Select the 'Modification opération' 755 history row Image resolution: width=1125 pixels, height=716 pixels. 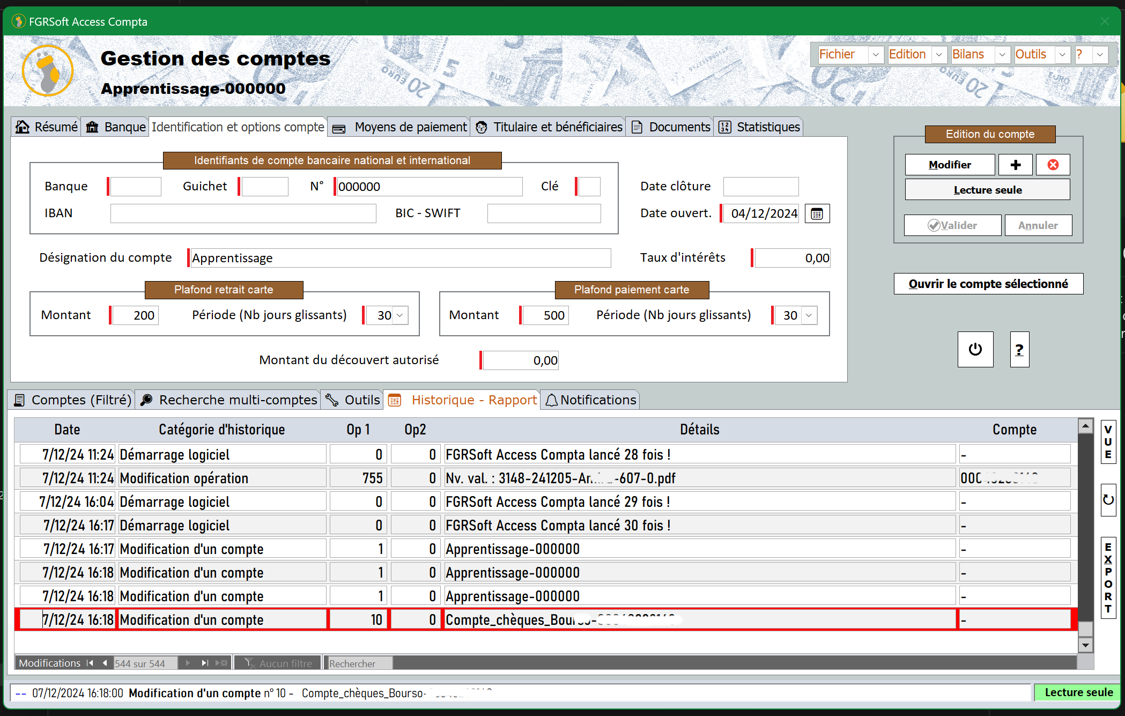tap(545, 478)
